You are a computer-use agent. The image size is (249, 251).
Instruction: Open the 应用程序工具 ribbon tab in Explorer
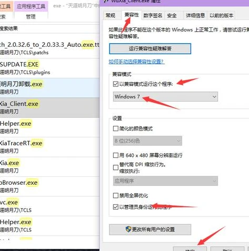tap(31, 6)
